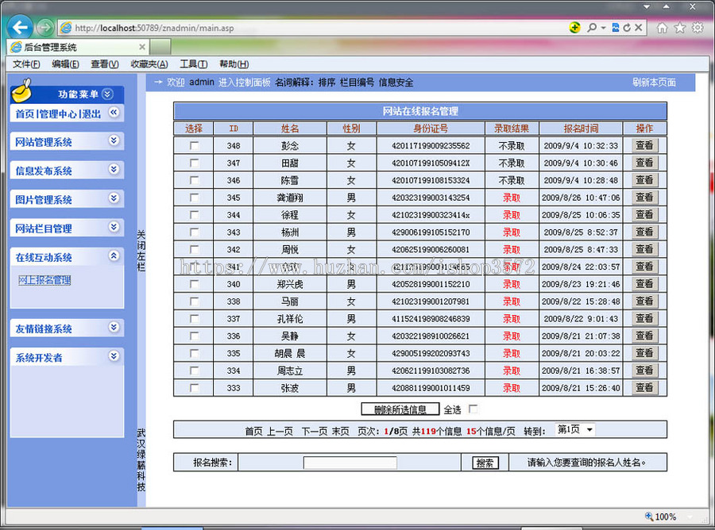Click the browser Forward arrow button

click(x=44, y=27)
